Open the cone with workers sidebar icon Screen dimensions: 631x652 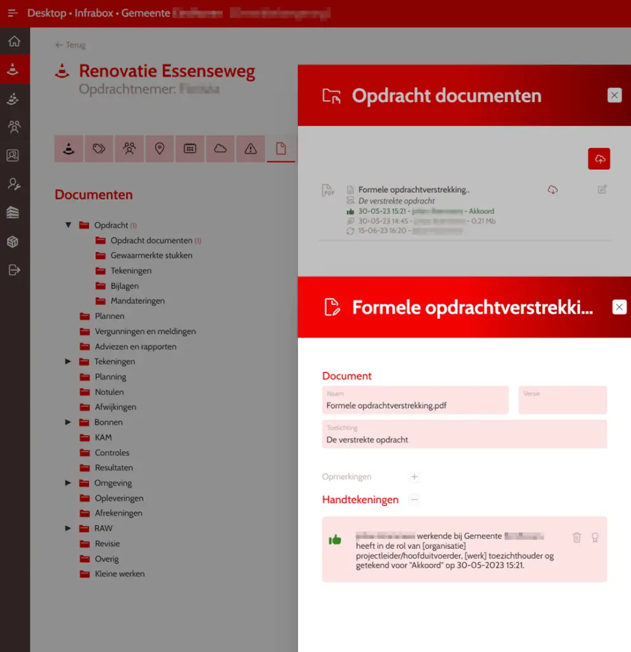click(x=13, y=99)
